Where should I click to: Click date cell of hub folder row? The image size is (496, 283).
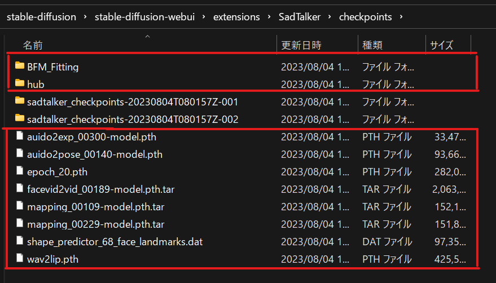315,85
